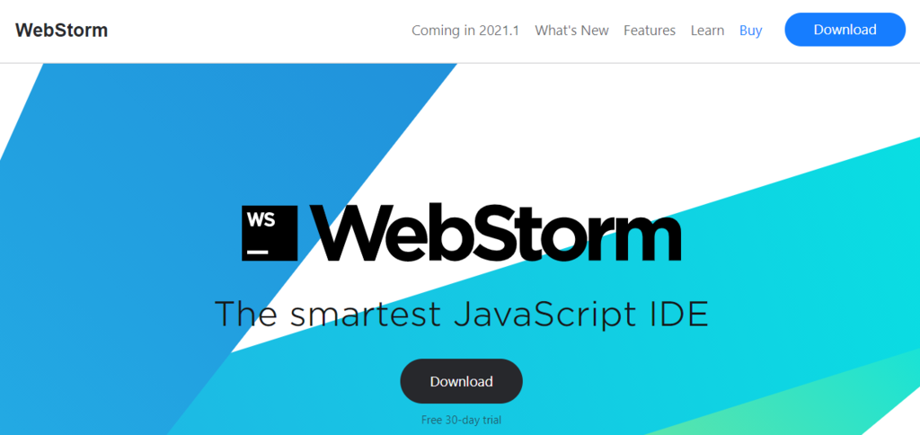The width and height of the screenshot is (920, 435).
Task: Select Features in the top navigation
Action: (649, 31)
